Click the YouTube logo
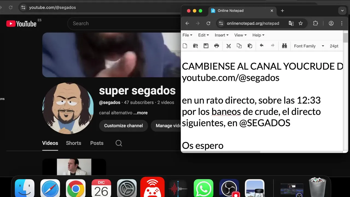This screenshot has width=350, height=197. click(21, 24)
